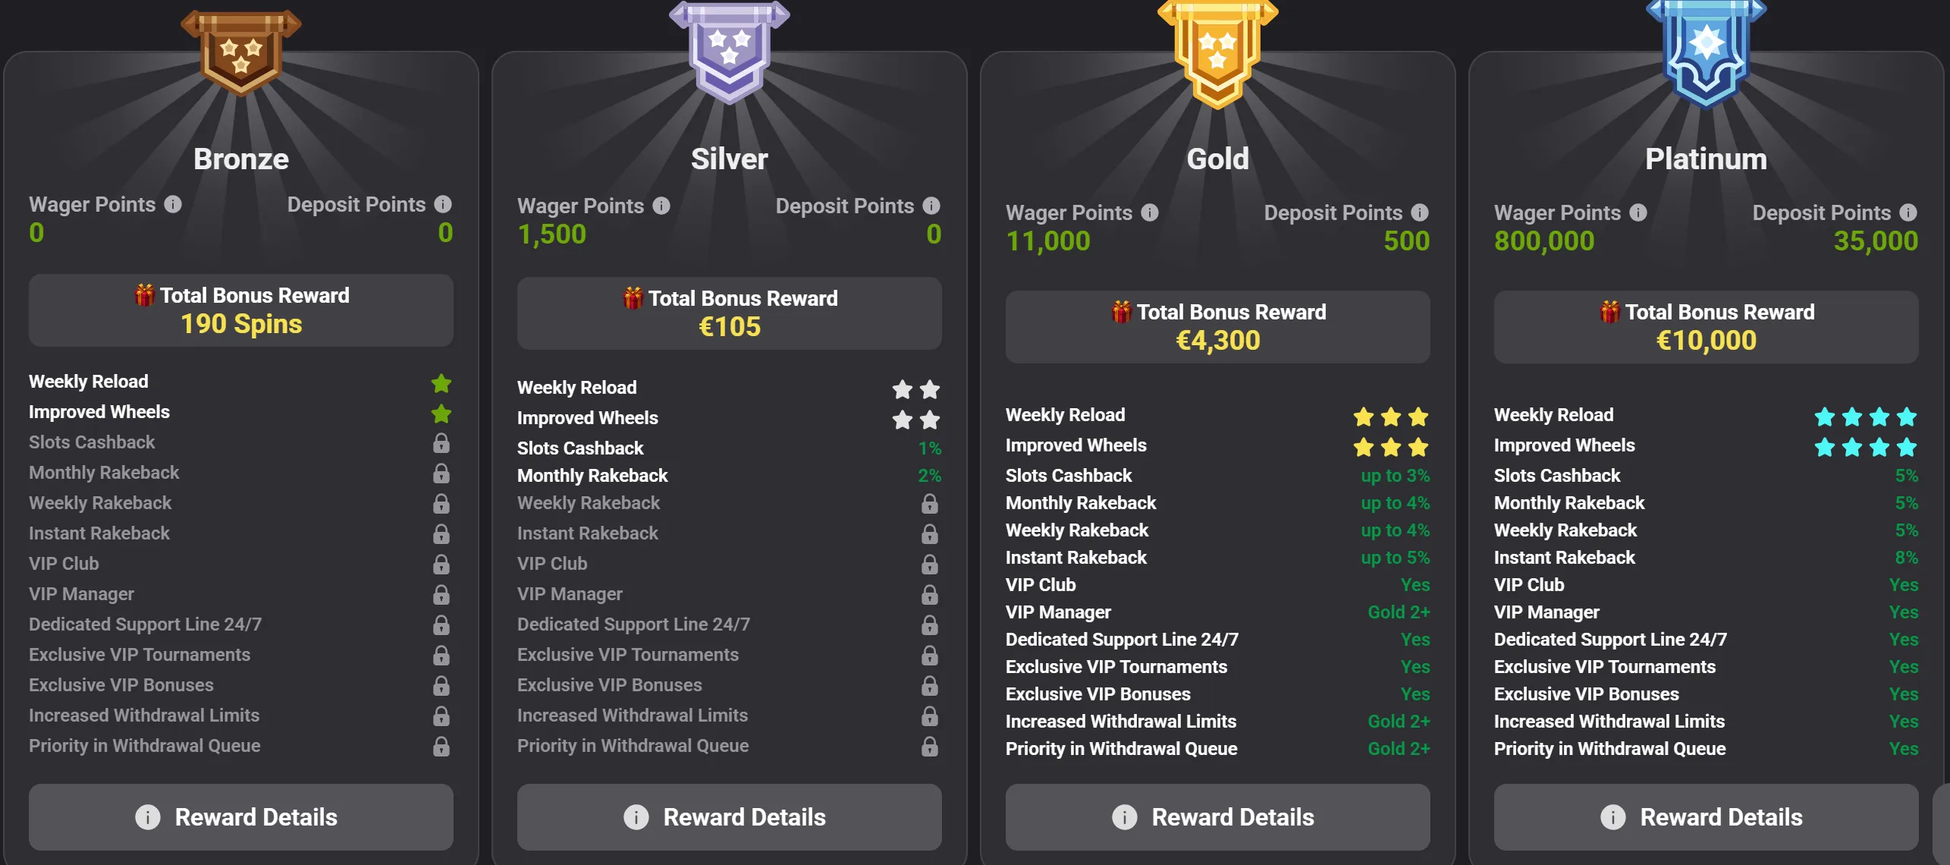Click the Bronze Wager Points info icon
The height and width of the screenshot is (865, 1950).
(173, 204)
